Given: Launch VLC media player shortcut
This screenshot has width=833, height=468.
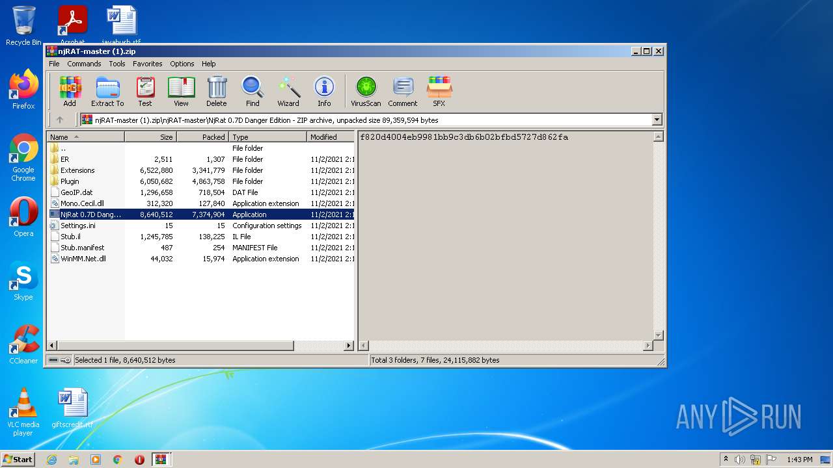Looking at the screenshot, I should pos(23,412).
